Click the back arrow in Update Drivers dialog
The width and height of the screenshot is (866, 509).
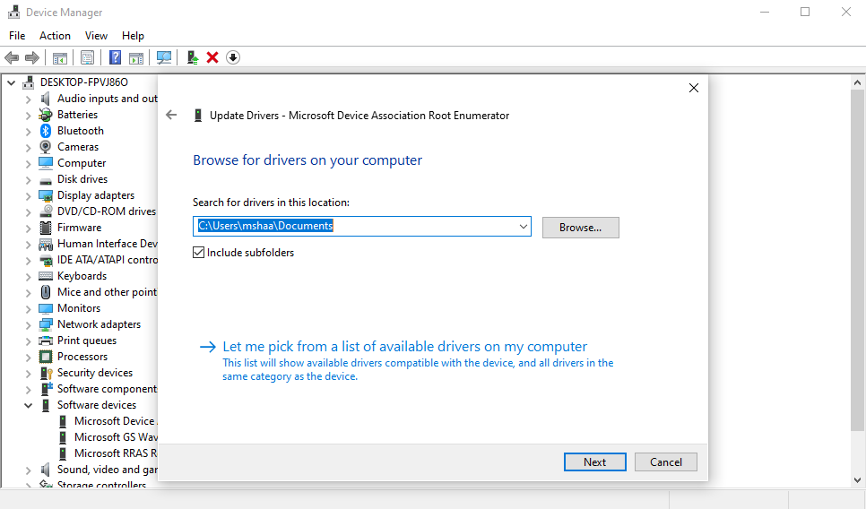[172, 115]
